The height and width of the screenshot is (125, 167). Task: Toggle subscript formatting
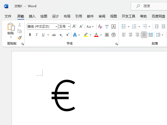61,35
